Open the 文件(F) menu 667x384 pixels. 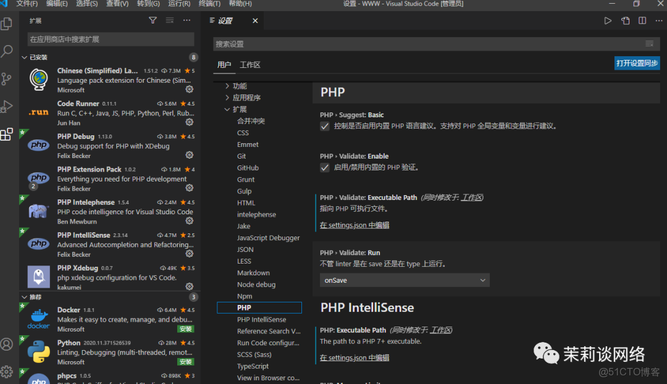[x=27, y=4]
